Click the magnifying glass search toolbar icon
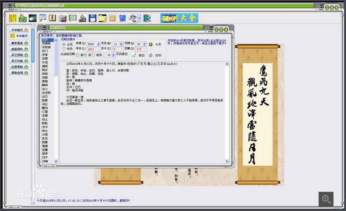The width and height of the screenshot is (346, 211). [x=42, y=18]
